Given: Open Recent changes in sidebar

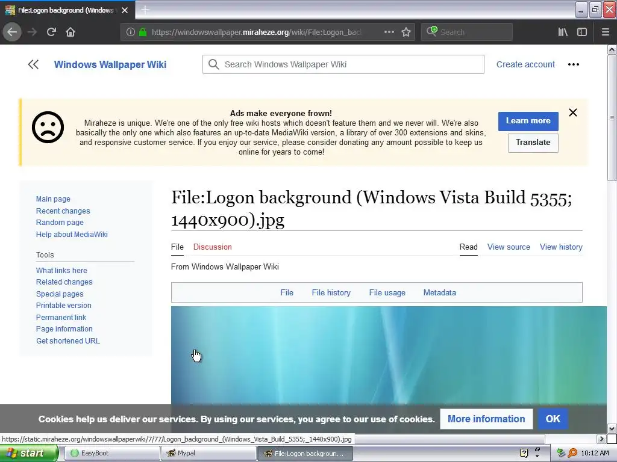Looking at the screenshot, I should (63, 211).
